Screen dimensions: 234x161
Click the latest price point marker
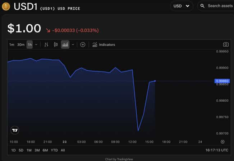pyautogui.click(x=155, y=81)
